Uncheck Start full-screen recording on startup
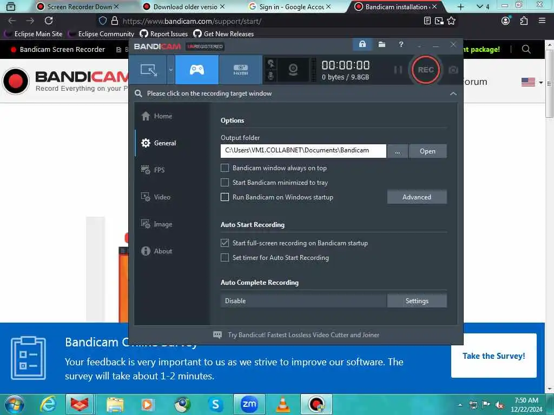 coord(225,243)
